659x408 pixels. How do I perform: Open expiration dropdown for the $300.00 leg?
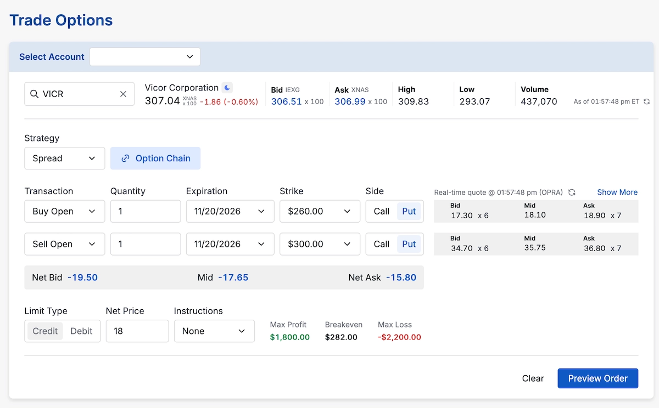230,244
